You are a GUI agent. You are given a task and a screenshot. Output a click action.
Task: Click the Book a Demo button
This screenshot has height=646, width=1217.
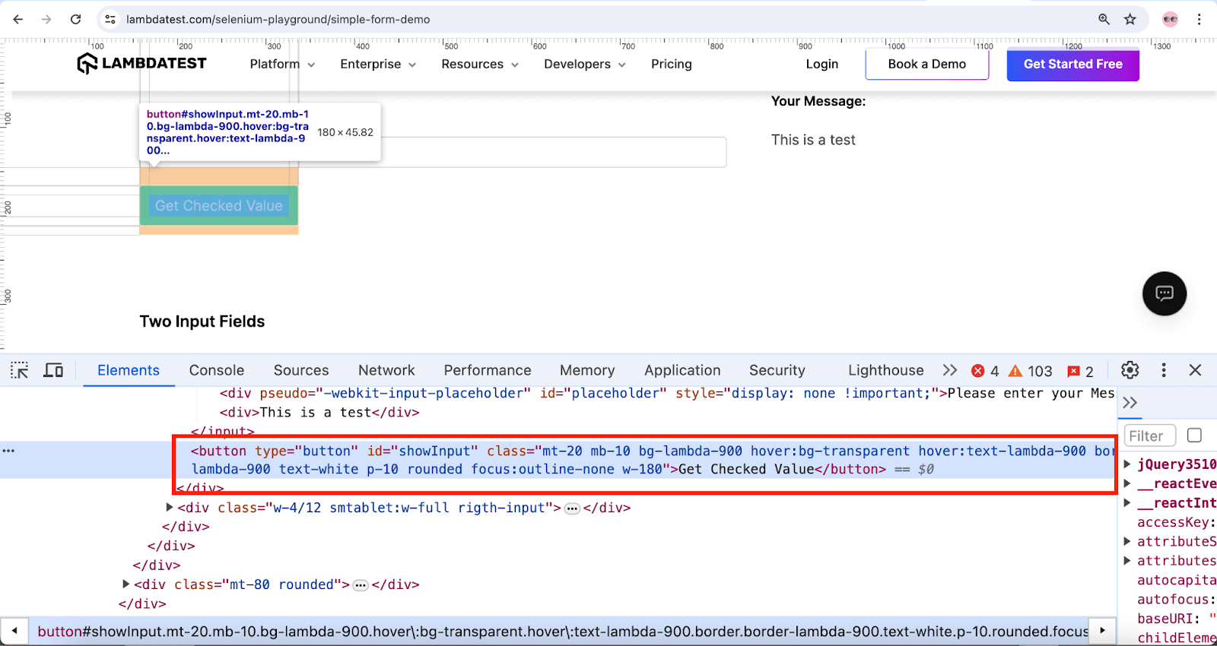pyautogui.click(x=926, y=65)
